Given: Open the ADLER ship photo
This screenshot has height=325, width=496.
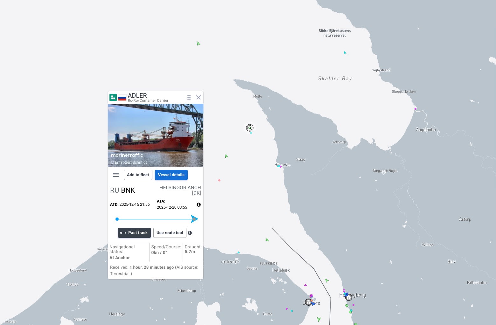Looking at the screenshot, I should 156,135.
